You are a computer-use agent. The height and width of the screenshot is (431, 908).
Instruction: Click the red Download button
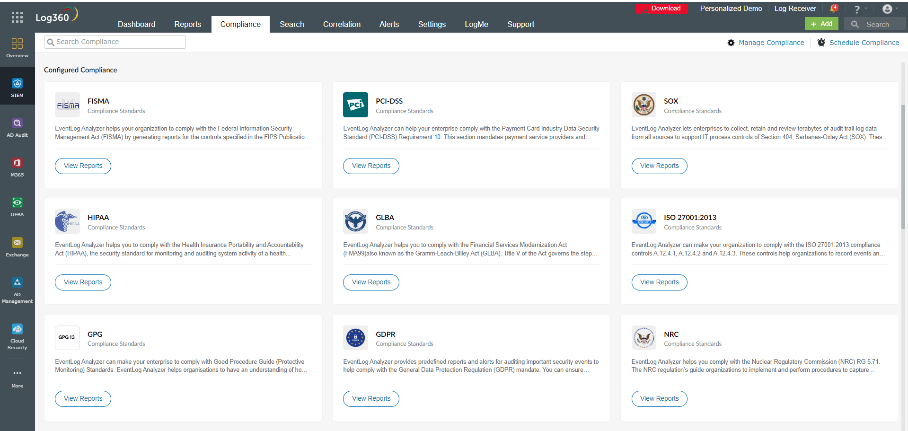coord(661,9)
